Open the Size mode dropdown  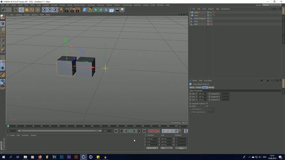[166, 148]
